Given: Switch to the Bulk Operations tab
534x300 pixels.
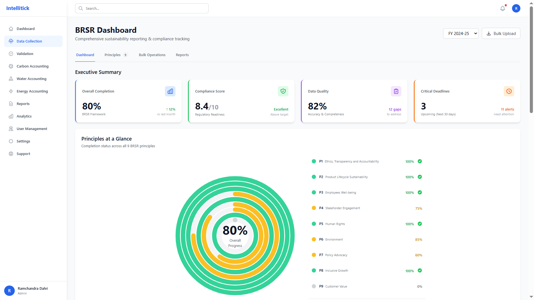Looking at the screenshot, I should (152, 55).
